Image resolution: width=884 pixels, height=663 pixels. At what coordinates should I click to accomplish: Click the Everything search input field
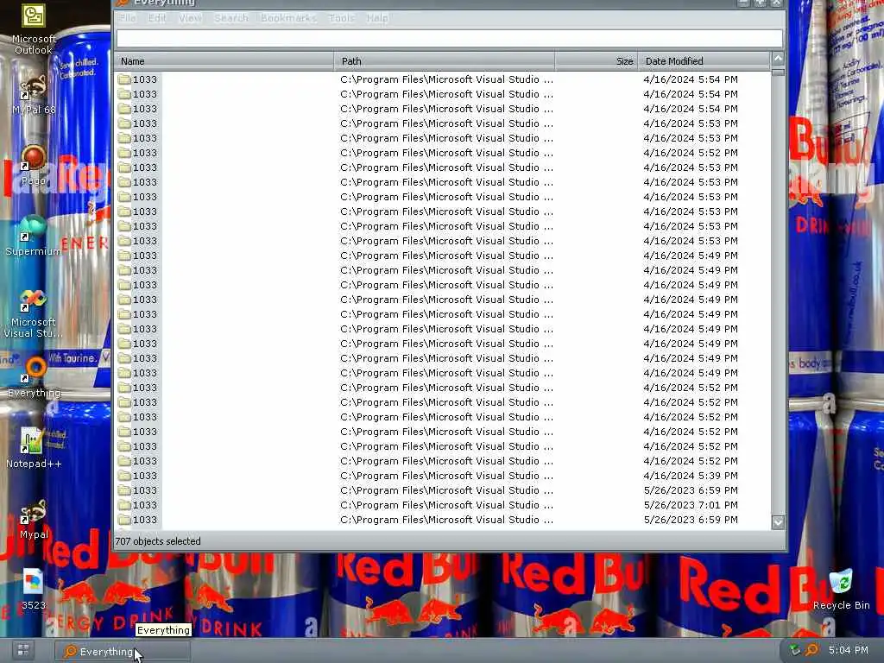pyautogui.click(x=449, y=38)
